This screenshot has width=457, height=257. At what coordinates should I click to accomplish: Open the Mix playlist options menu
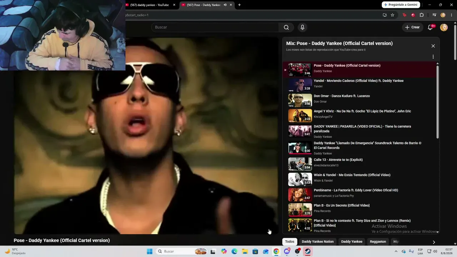point(433,57)
